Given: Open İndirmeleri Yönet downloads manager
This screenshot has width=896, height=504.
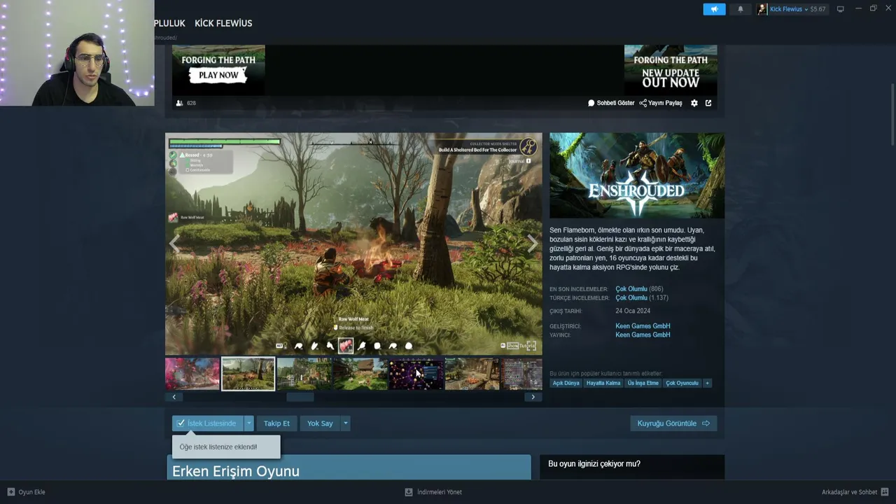Looking at the screenshot, I should click(433, 492).
